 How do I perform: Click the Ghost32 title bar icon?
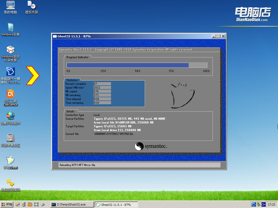coord(55,36)
